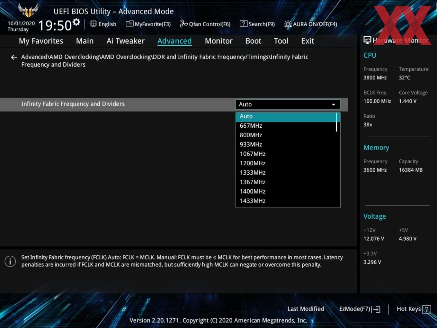Toggle AURA ON/OFF(F4)
The image size is (437, 328).
point(311,24)
